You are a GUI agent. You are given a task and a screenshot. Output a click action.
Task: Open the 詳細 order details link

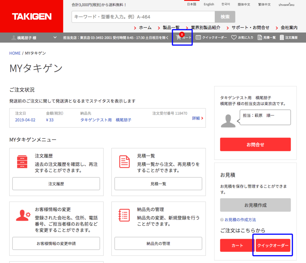click(x=198, y=118)
